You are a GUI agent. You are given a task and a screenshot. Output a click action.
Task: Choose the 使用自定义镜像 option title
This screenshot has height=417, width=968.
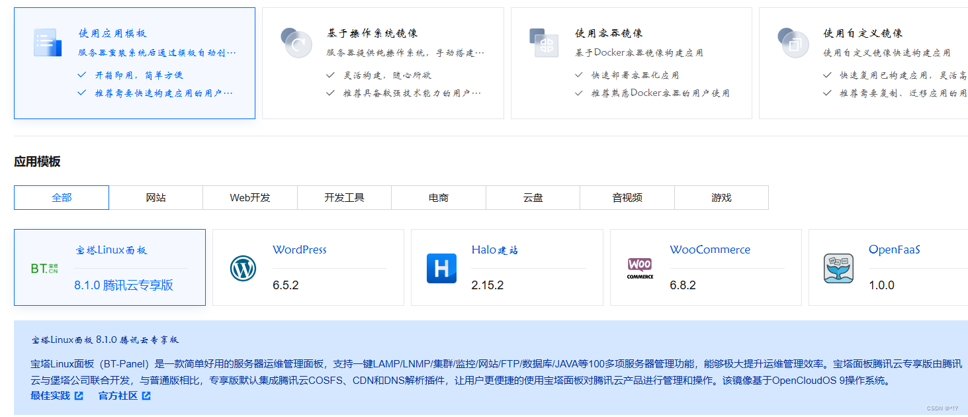863,33
